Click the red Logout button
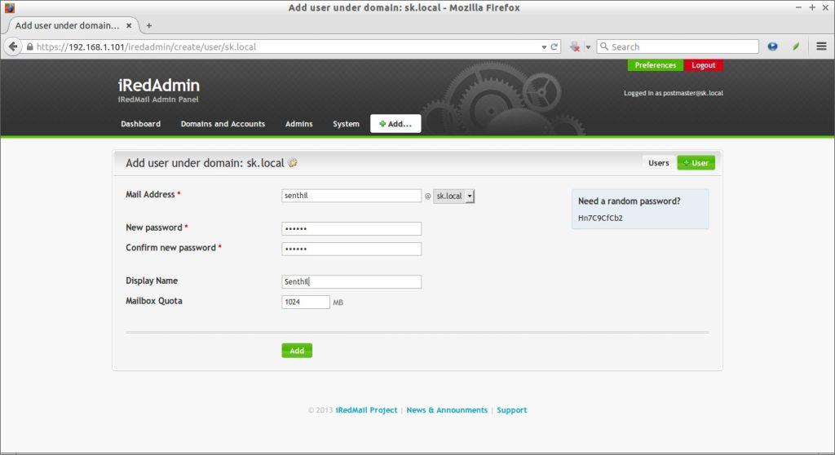 pos(703,65)
